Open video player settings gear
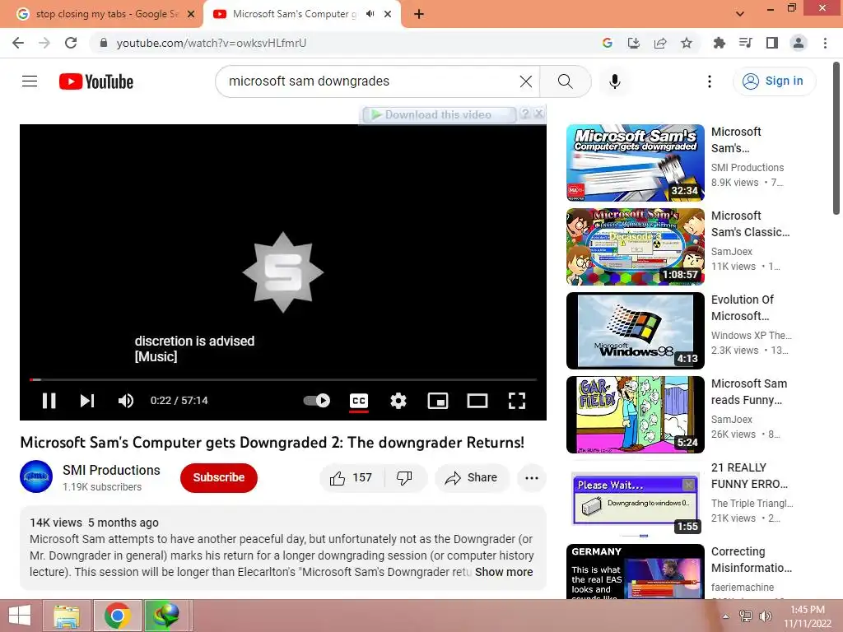The width and height of the screenshot is (843, 632). [x=398, y=401]
